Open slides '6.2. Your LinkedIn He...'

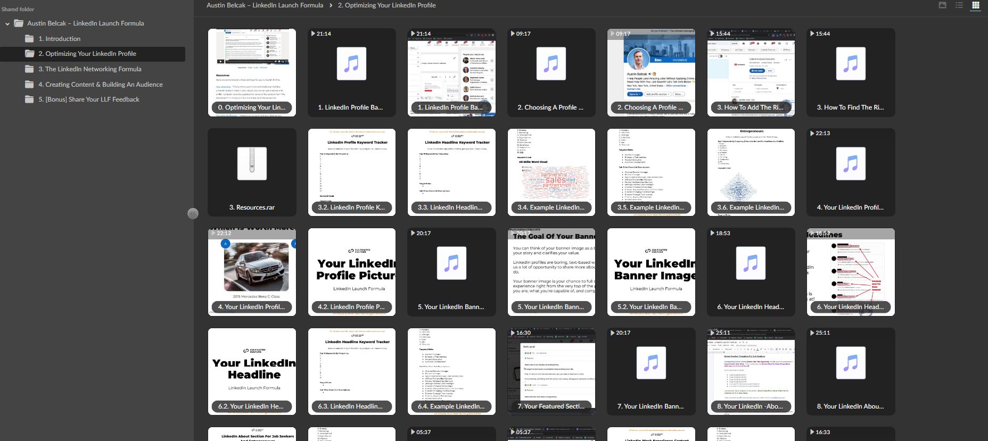pyautogui.click(x=252, y=371)
